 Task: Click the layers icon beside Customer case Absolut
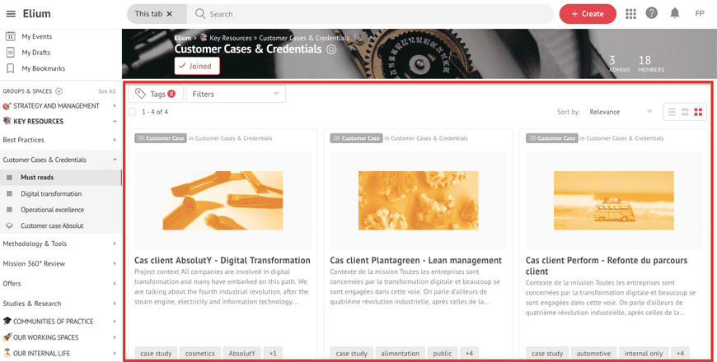9,225
